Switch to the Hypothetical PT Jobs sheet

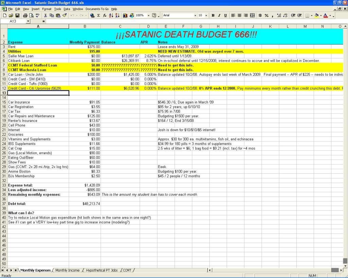102,270
